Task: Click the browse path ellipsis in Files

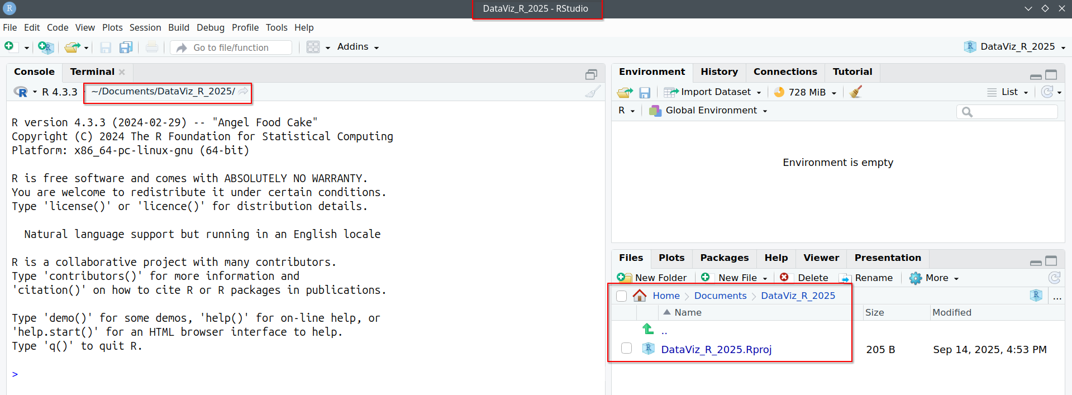Action: tap(1057, 297)
